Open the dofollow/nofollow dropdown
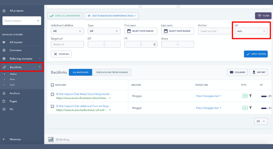 (67, 31)
